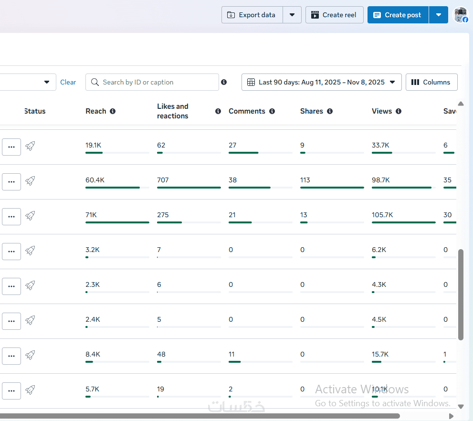
Task: Click the boost rocket icon for 19.1K reach row
Action: tap(30, 146)
